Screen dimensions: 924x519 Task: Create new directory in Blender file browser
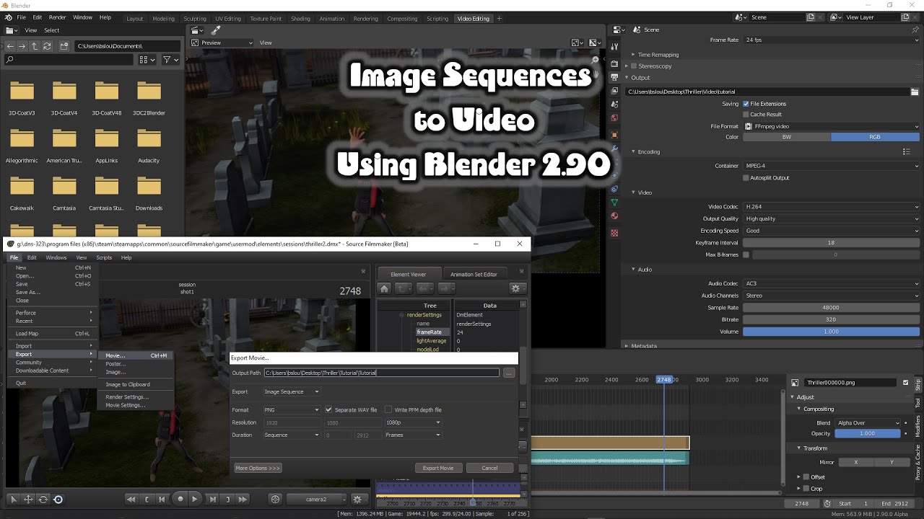pyautogui.click(x=64, y=46)
